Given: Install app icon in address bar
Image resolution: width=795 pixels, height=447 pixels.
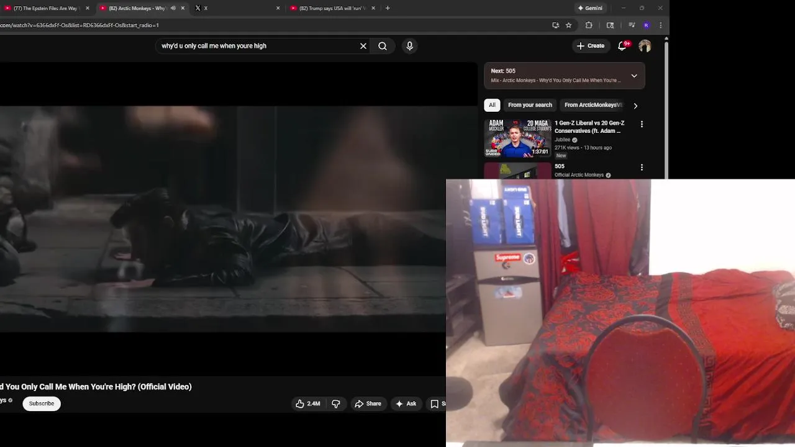Looking at the screenshot, I should 555,25.
